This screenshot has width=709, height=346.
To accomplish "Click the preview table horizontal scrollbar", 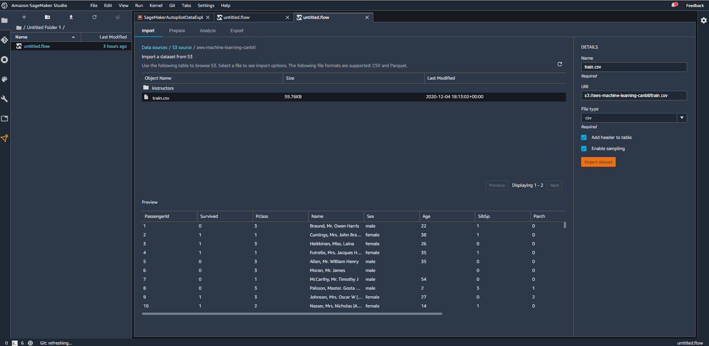I will (x=292, y=314).
